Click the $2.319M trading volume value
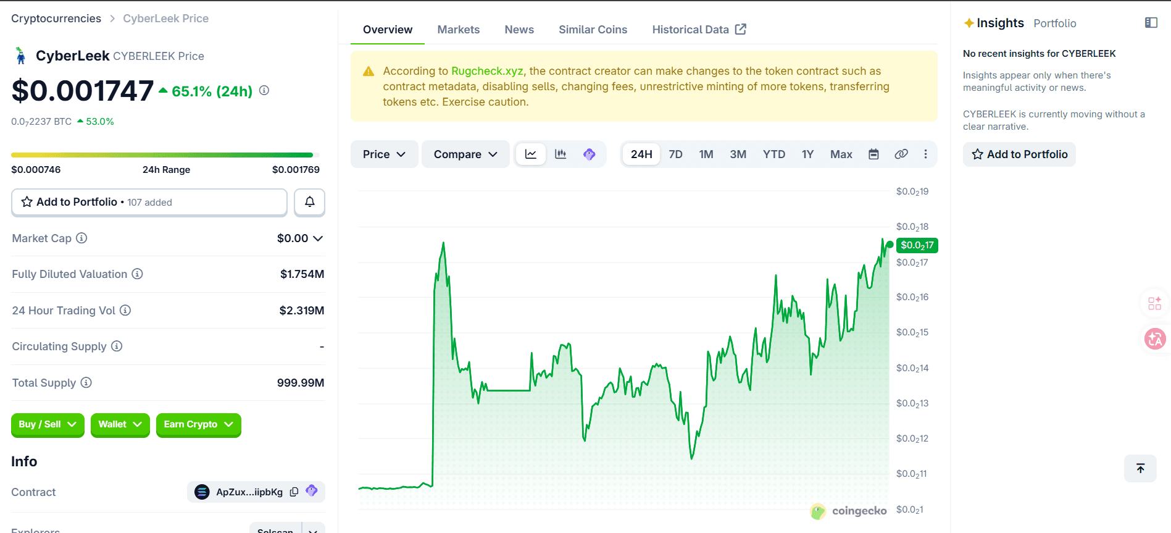This screenshot has height=533, width=1171. click(302, 310)
